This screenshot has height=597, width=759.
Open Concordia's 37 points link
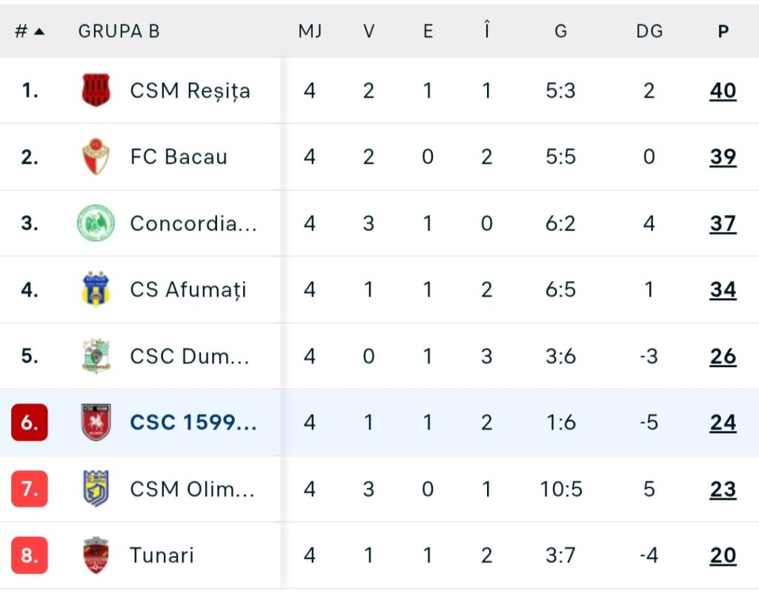(723, 223)
